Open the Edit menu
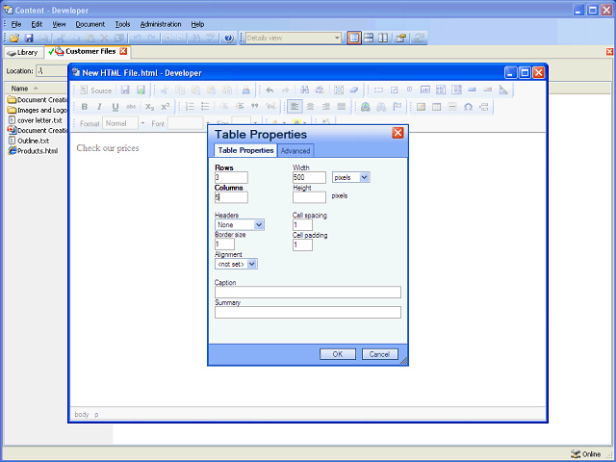This screenshot has width=616, height=462. click(x=37, y=24)
